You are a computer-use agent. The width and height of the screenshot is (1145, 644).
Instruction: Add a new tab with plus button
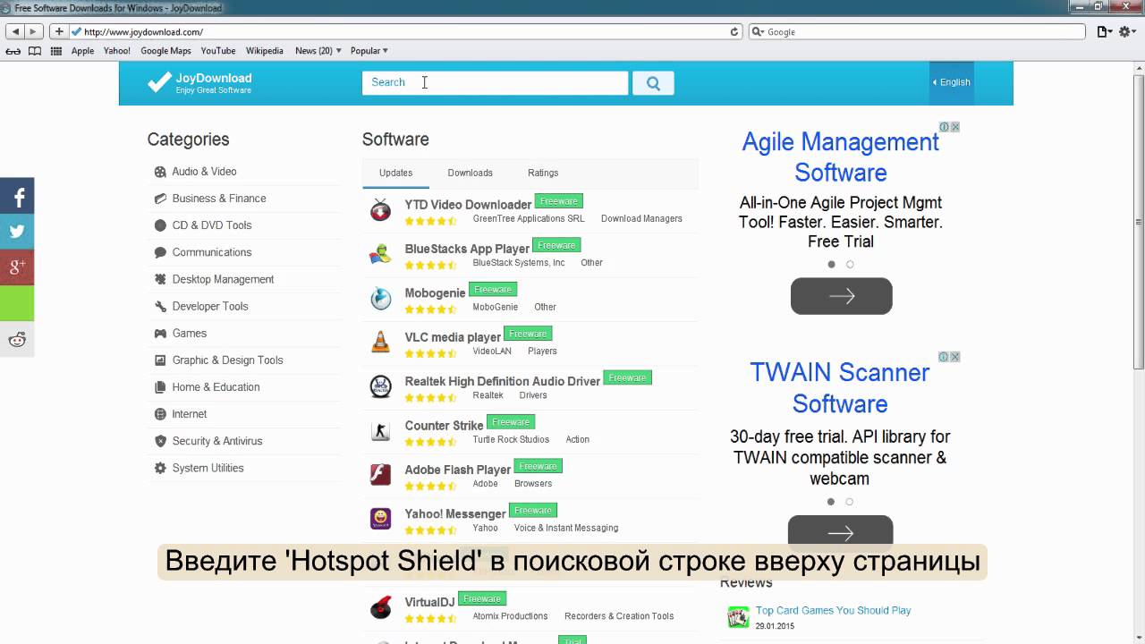tap(59, 31)
